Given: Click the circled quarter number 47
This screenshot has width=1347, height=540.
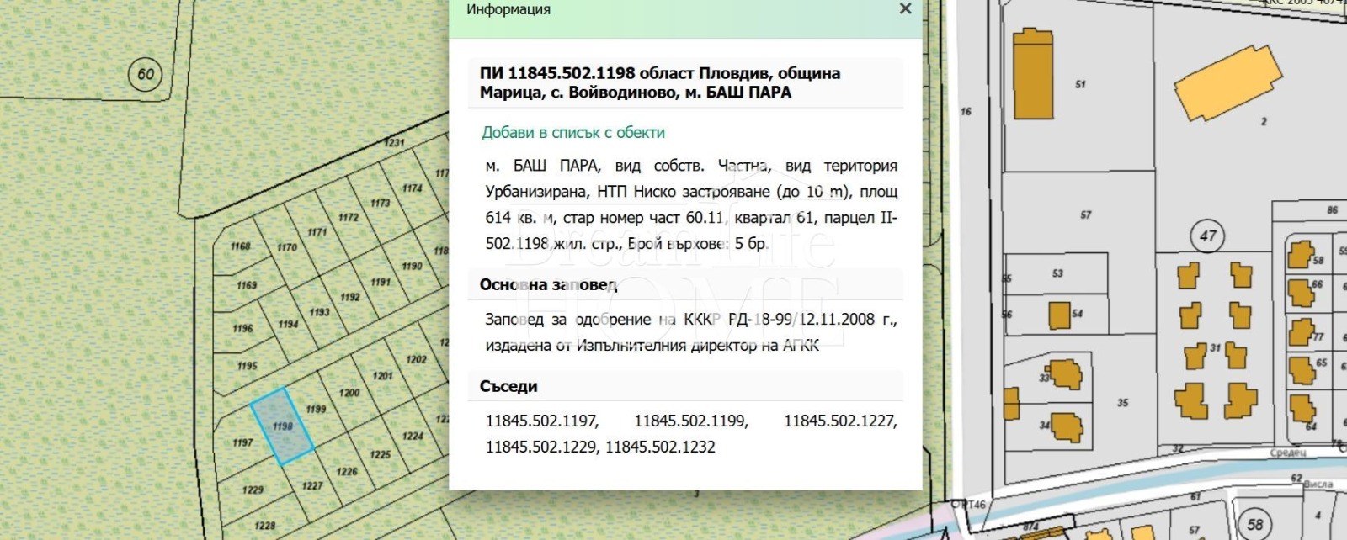Looking at the screenshot, I should coord(1207,236).
